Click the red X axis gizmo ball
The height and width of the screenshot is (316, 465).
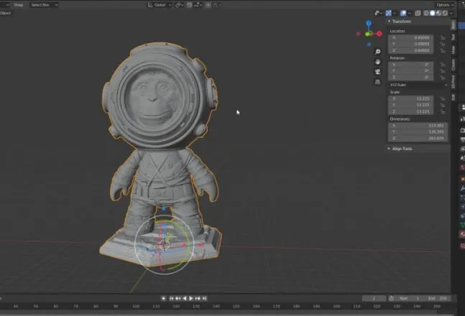(x=379, y=34)
